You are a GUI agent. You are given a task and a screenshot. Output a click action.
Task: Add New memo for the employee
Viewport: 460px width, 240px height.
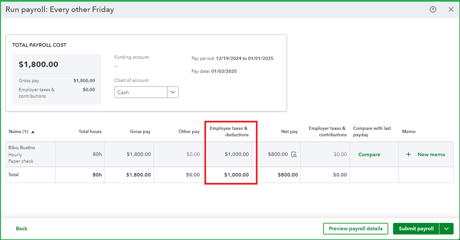click(431, 155)
